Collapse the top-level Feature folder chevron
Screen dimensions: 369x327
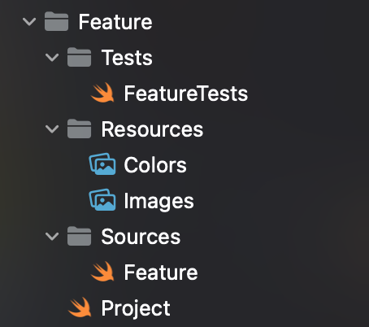point(29,22)
